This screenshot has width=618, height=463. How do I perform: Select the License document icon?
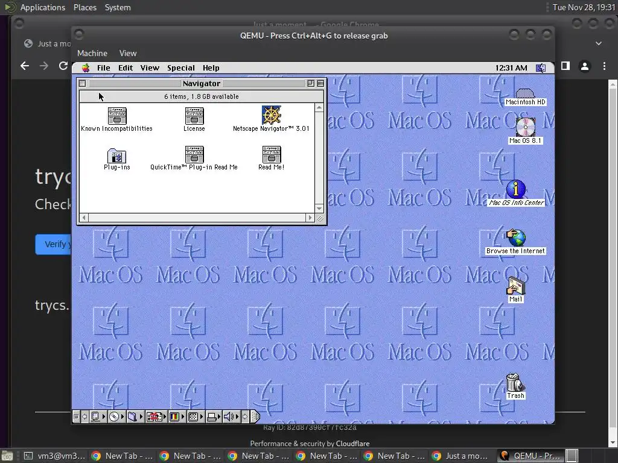(194, 116)
